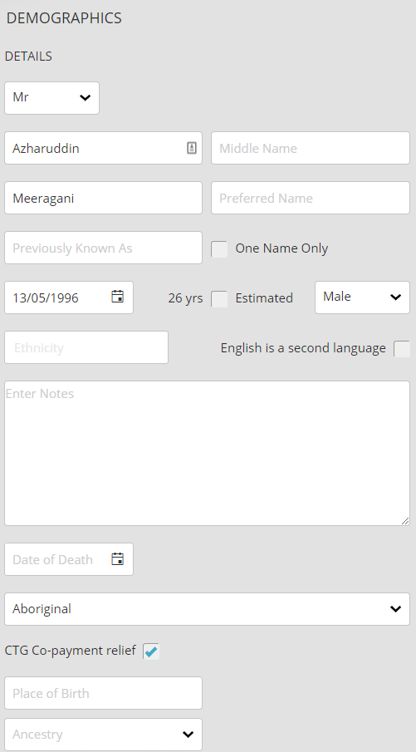Open the date of birth calendar picker

point(117,297)
